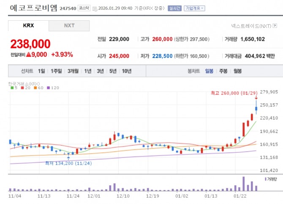This screenshot has height=204, width=283.
Task: Switch to the NXT tab
Action: tap(69, 25)
